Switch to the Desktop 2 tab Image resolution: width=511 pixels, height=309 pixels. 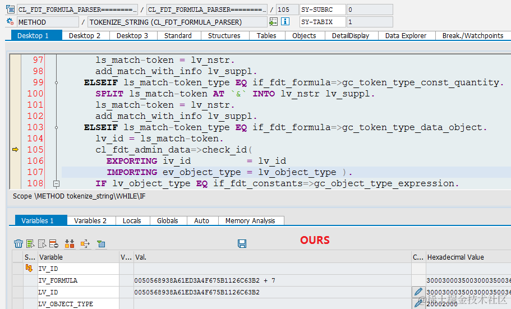pos(85,35)
